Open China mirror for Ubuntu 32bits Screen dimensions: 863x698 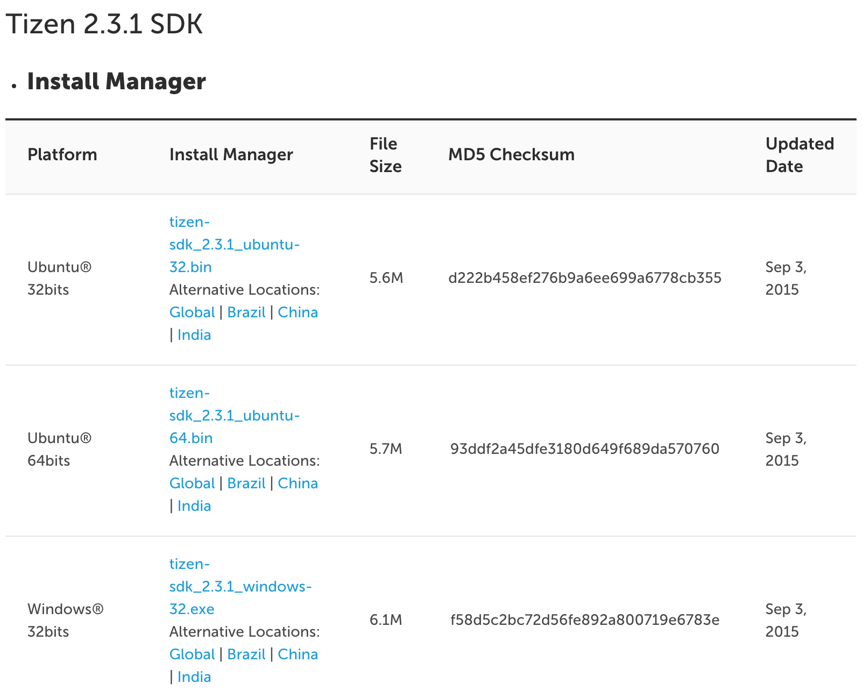coord(298,312)
